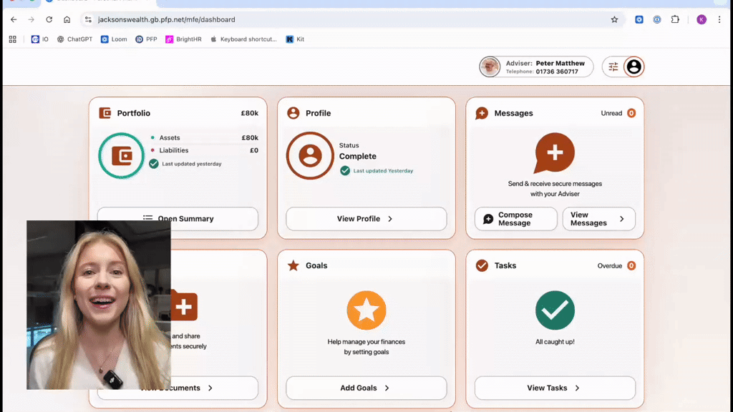Open the IO bookmark
The height and width of the screenshot is (412, 733).
[x=40, y=39]
